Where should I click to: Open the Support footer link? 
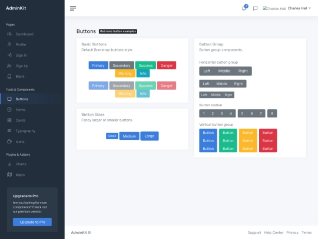pos(254,233)
